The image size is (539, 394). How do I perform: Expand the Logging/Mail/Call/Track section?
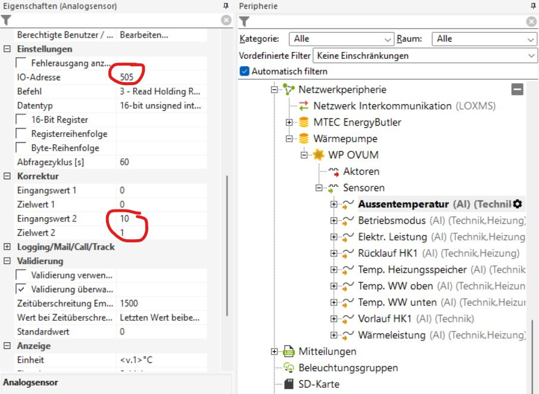coord(7,247)
